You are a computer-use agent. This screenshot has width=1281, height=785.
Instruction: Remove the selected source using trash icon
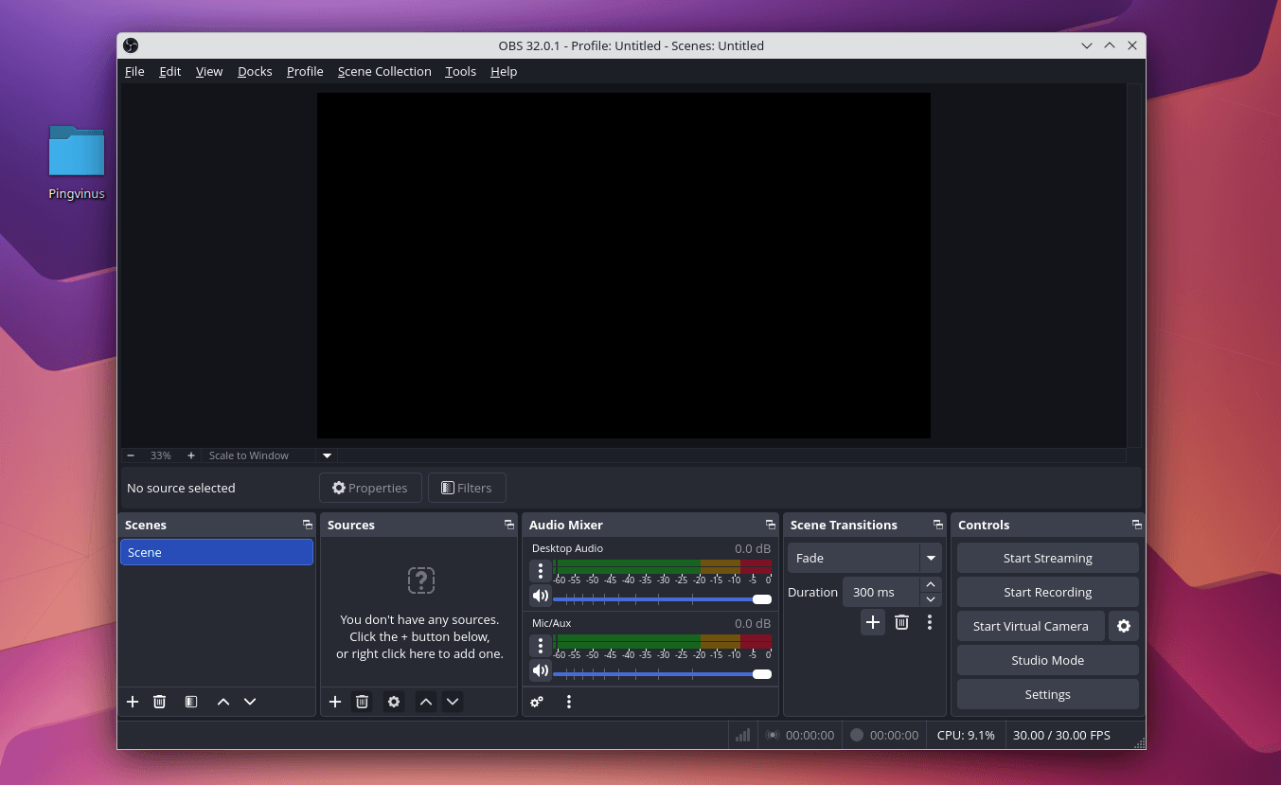(x=362, y=702)
